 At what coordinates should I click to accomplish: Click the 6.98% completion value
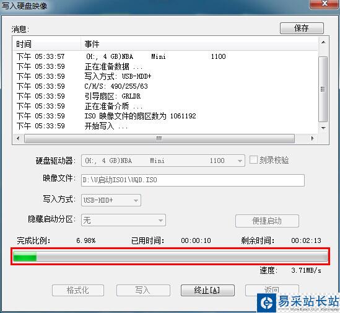86,240
